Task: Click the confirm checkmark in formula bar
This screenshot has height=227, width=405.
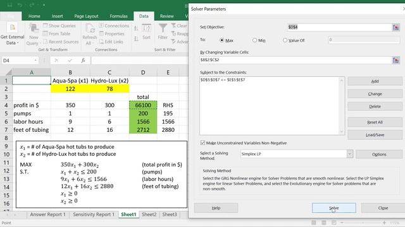Action: pyautogui.click(x=70, y=61)
